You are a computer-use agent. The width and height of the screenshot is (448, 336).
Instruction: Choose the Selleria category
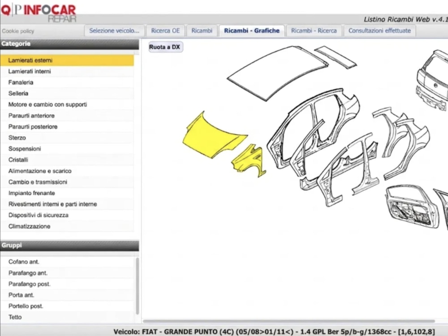click(67, 94)
